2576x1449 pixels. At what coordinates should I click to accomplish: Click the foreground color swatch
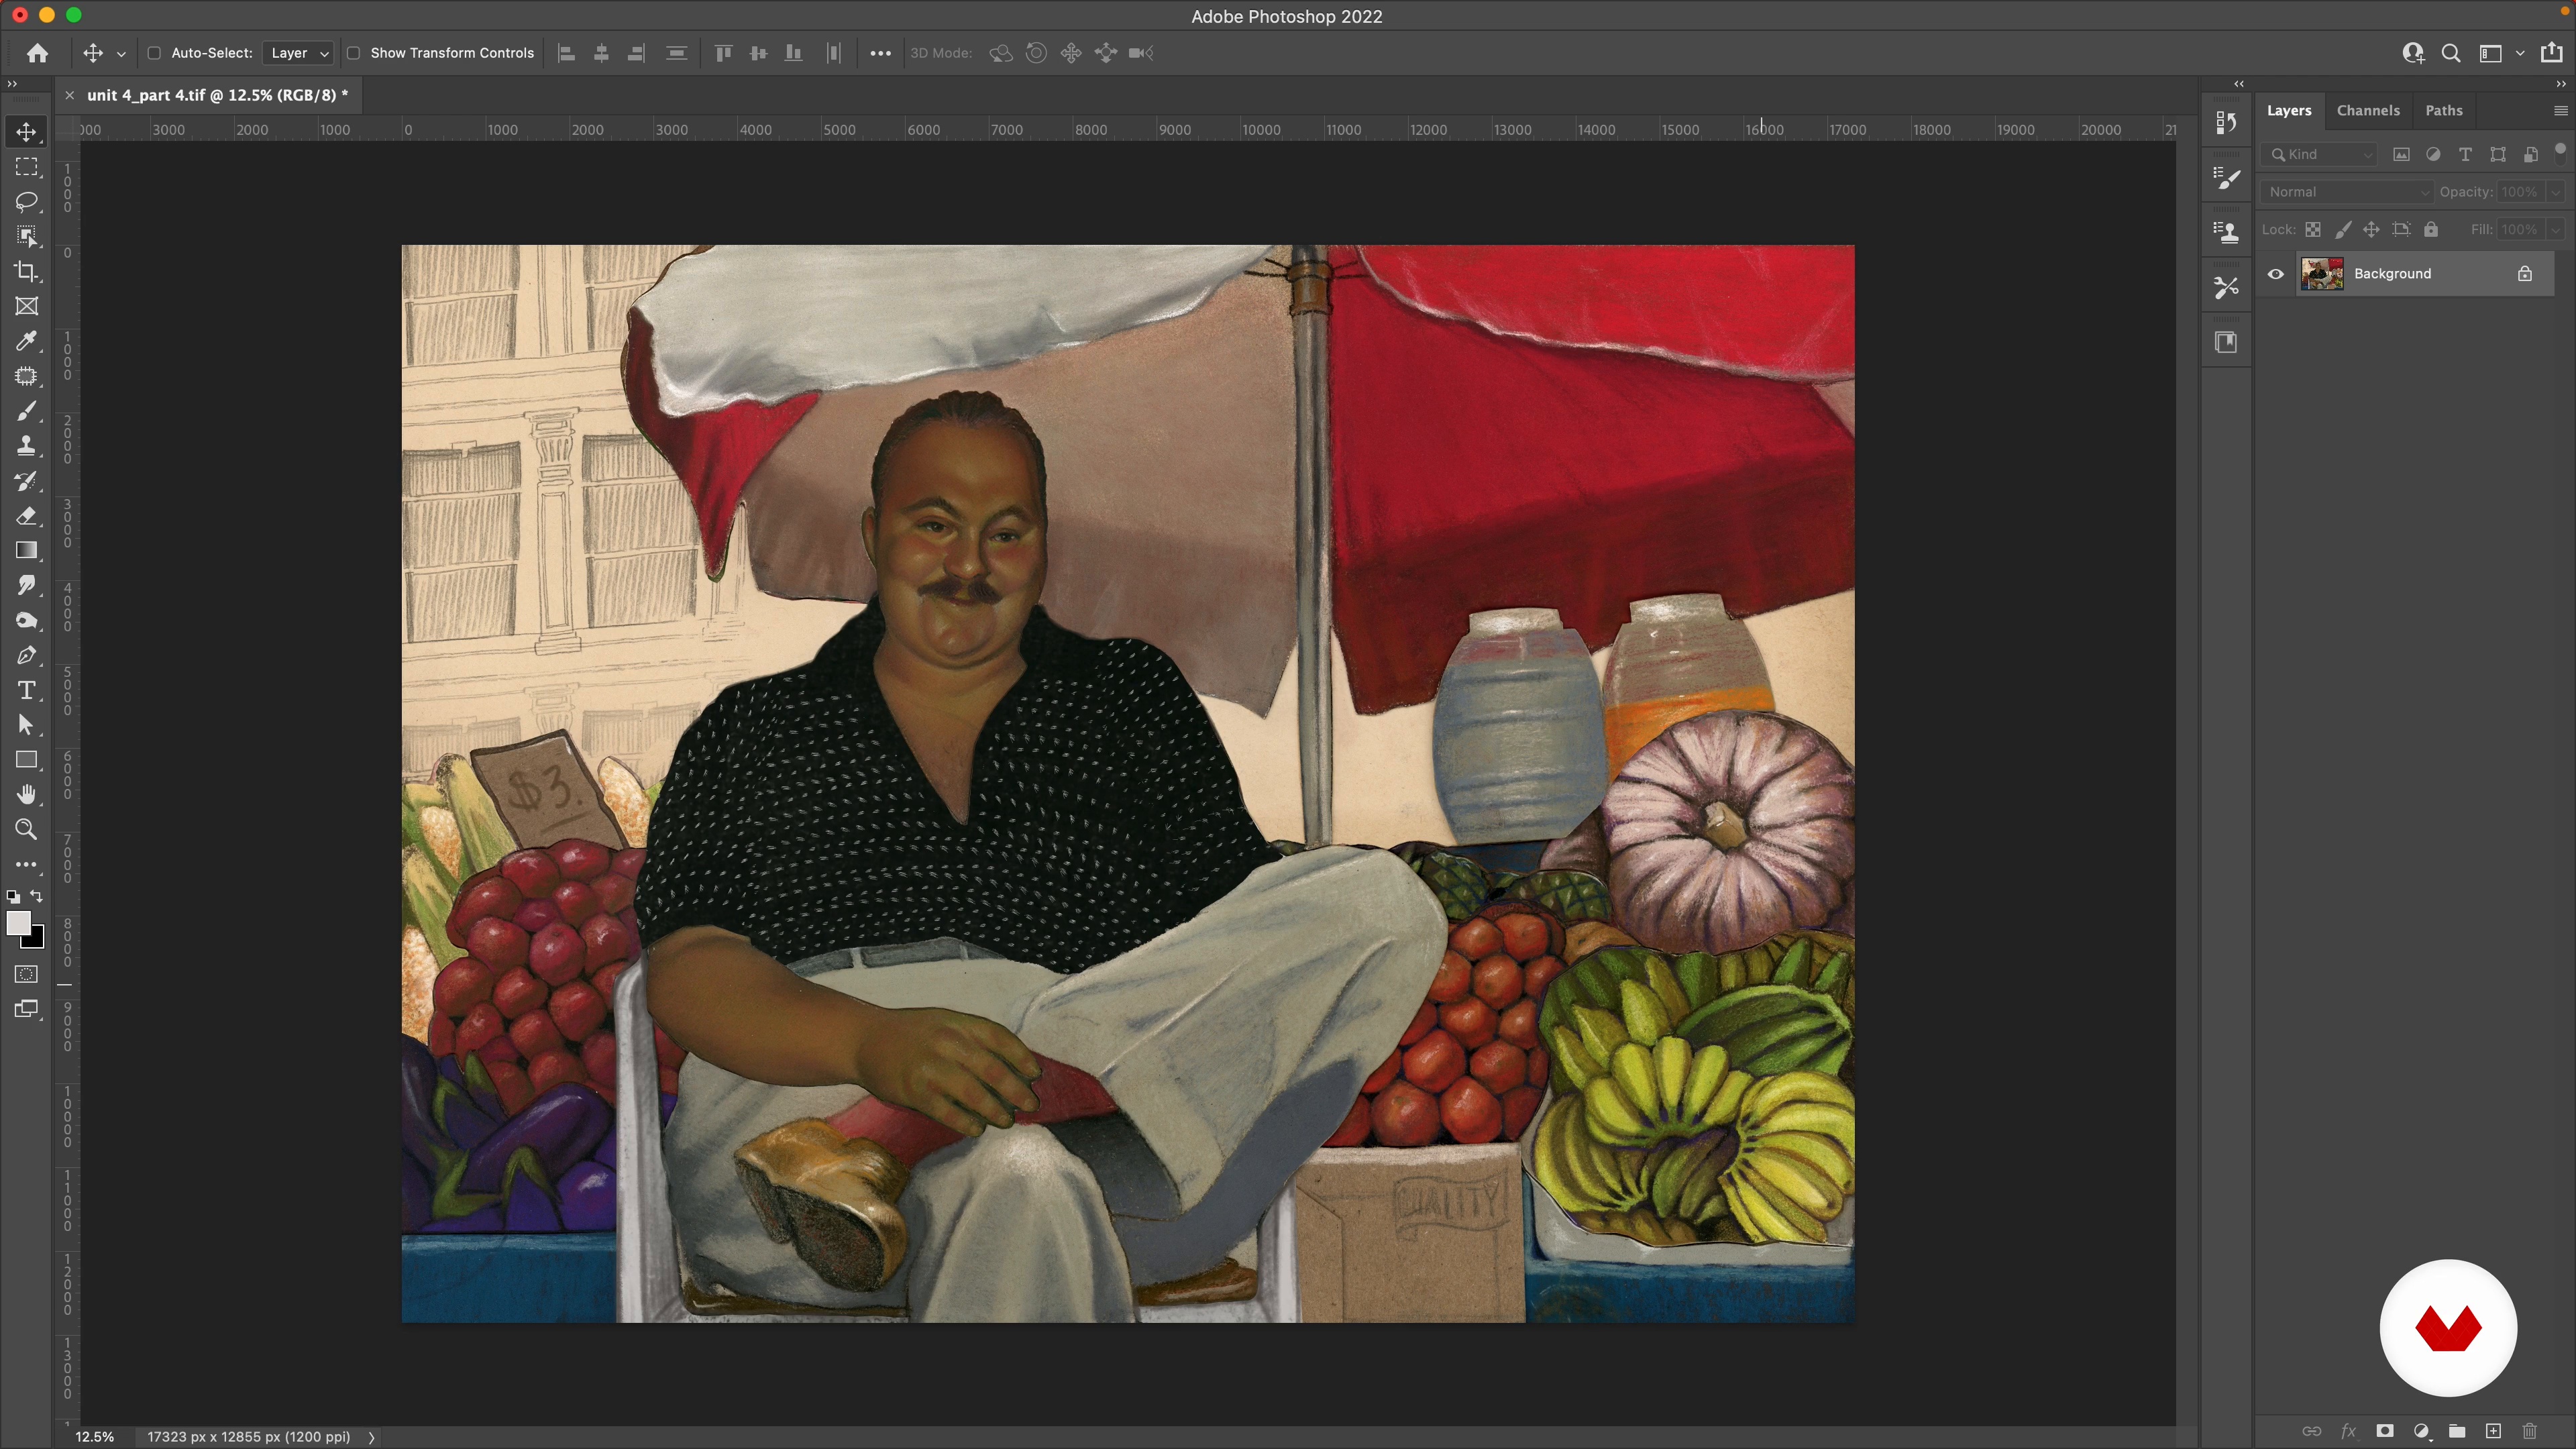17,922
